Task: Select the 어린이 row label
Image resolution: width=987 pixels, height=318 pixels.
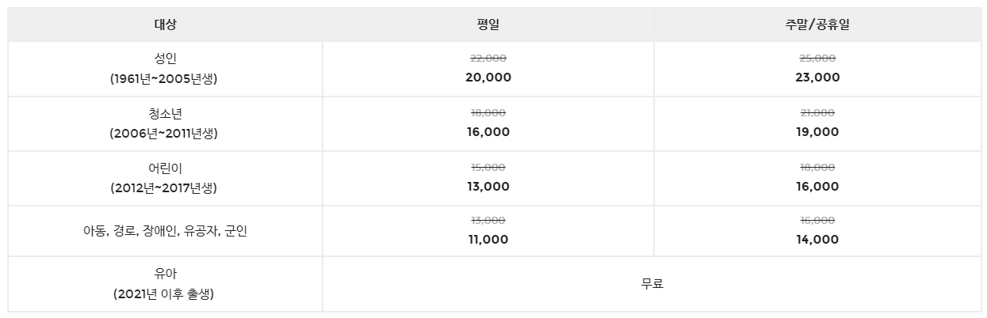Action: click(165, 169)
